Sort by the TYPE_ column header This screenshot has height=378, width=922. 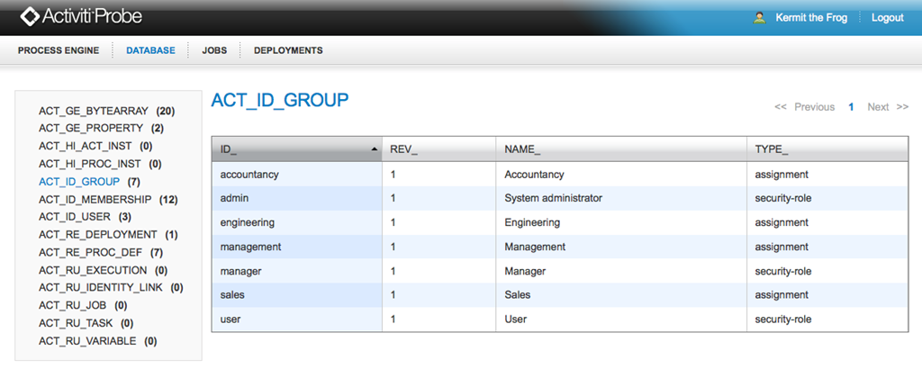828,149
